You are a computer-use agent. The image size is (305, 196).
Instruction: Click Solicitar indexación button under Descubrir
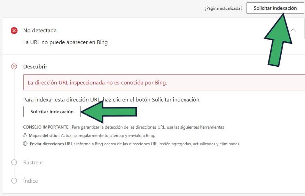coord(52,112)
